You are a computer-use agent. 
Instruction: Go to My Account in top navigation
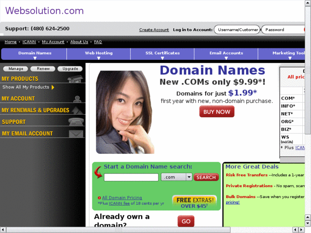coord(53,42)
